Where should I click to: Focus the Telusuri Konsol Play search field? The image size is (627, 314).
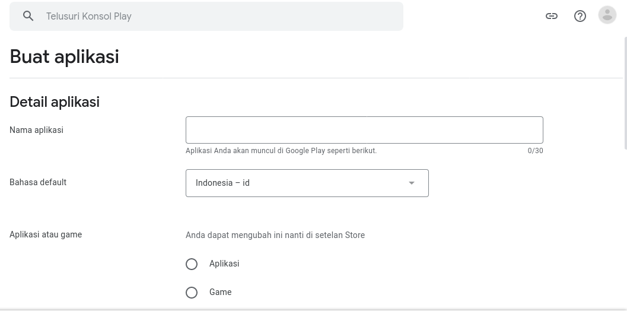tap(219, 16)
